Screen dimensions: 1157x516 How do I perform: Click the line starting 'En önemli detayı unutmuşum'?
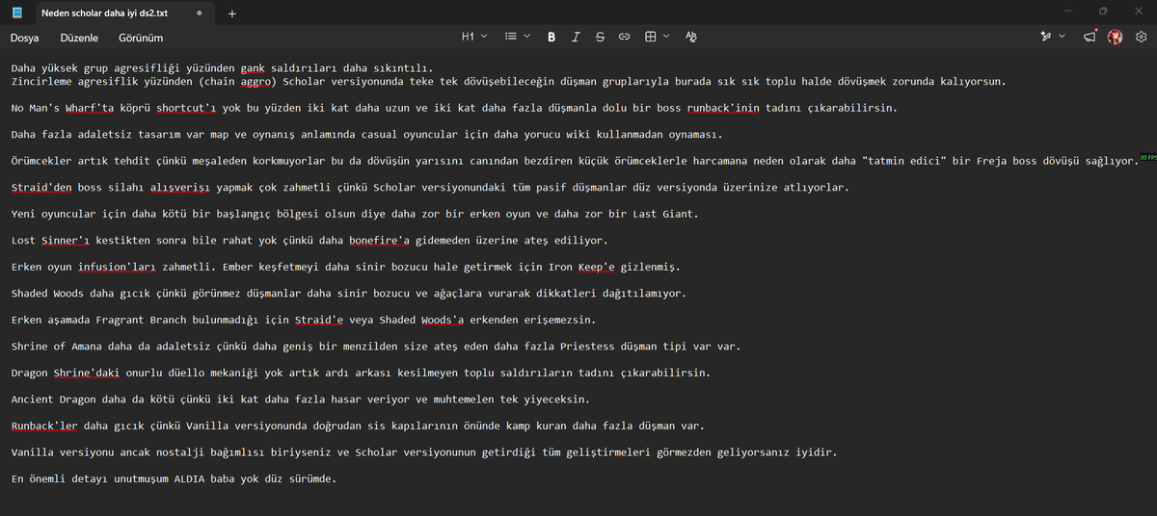click(173, 478)
